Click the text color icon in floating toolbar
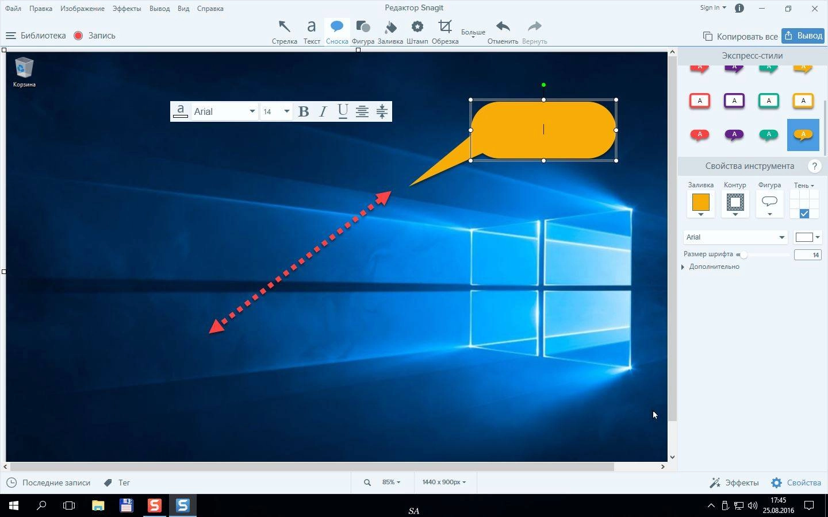 (x=181, y=111)
